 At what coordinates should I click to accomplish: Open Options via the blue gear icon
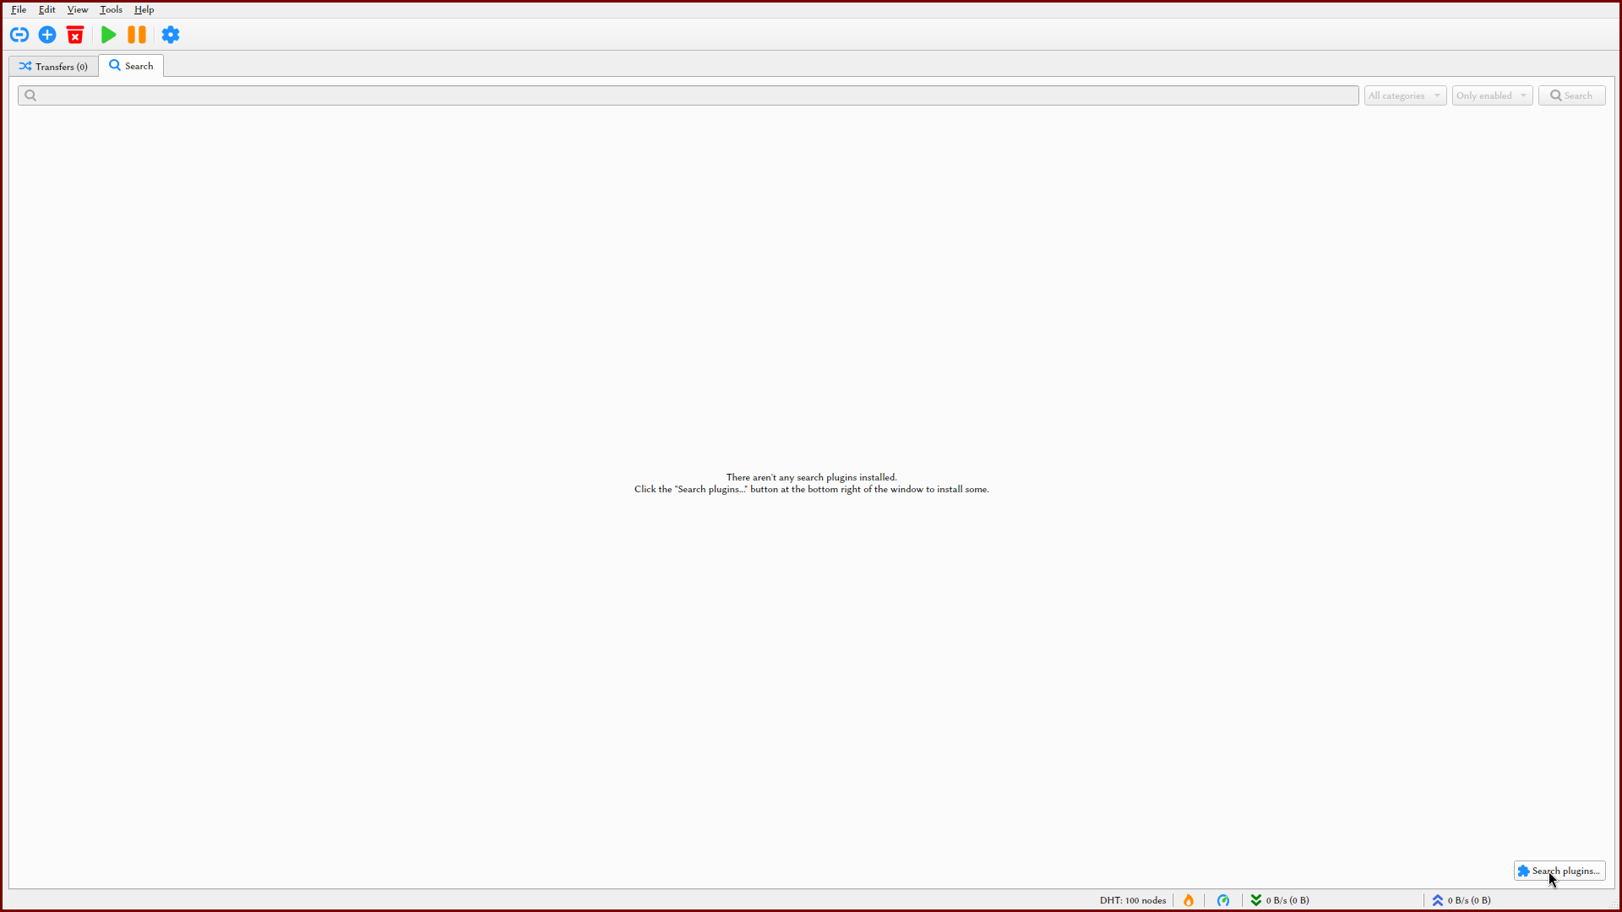[x=171, y=35]
